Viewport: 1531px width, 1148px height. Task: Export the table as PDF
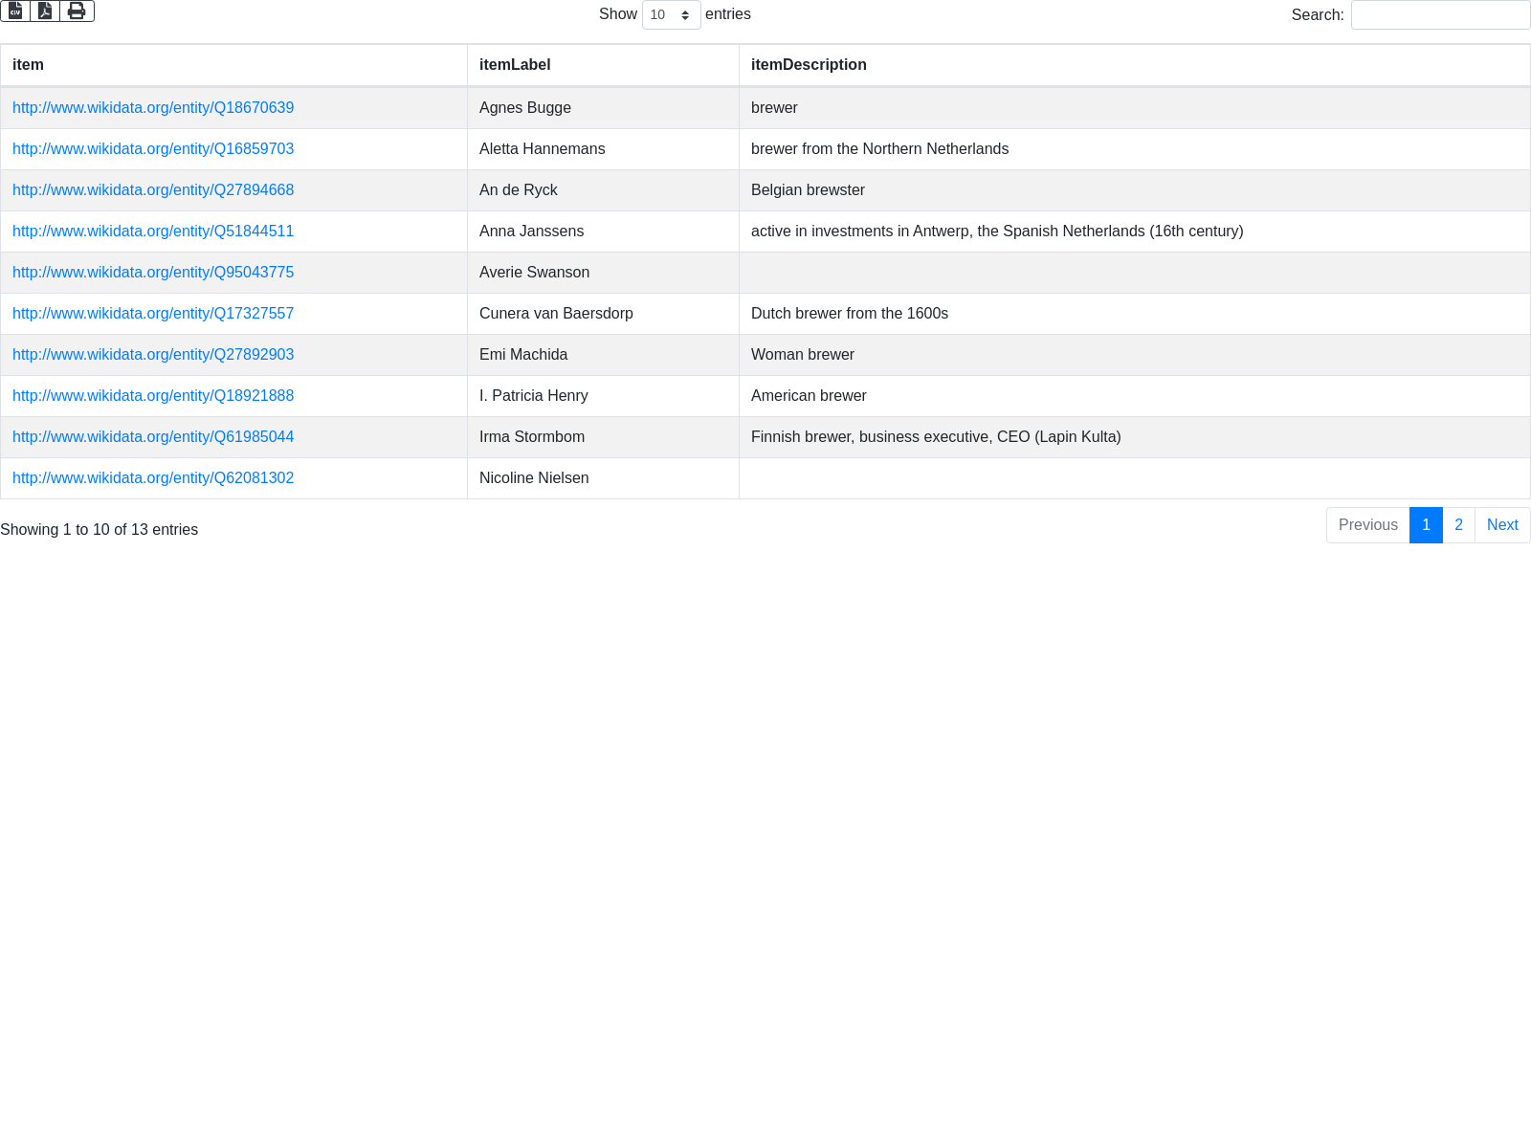coord(45,11)
